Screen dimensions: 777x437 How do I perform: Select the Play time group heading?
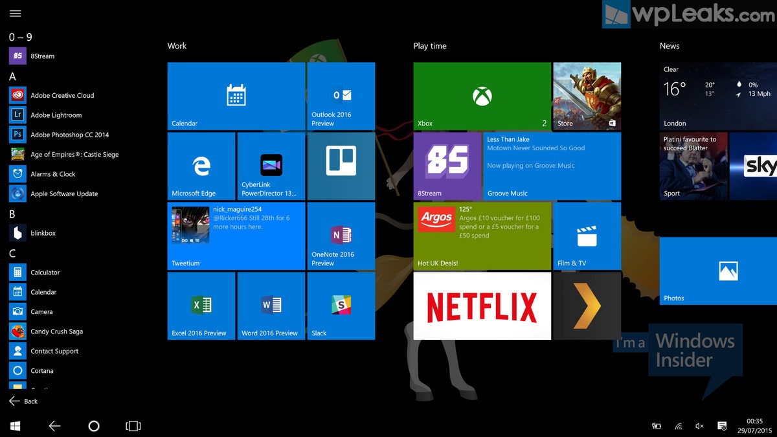coord(430,46)
